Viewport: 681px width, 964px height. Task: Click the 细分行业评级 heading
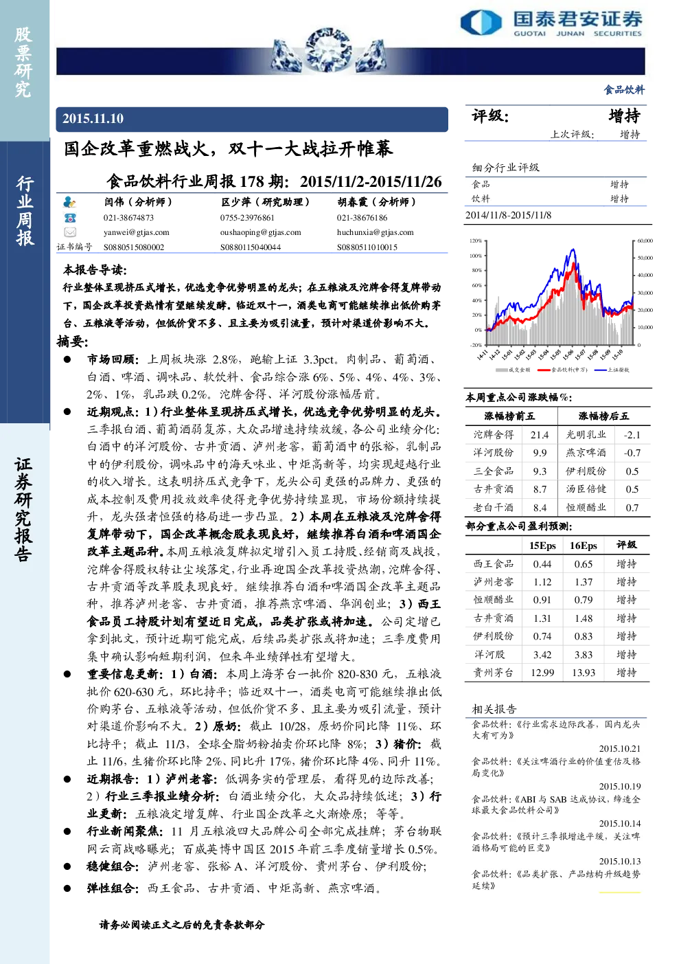[x=506, y=168]
